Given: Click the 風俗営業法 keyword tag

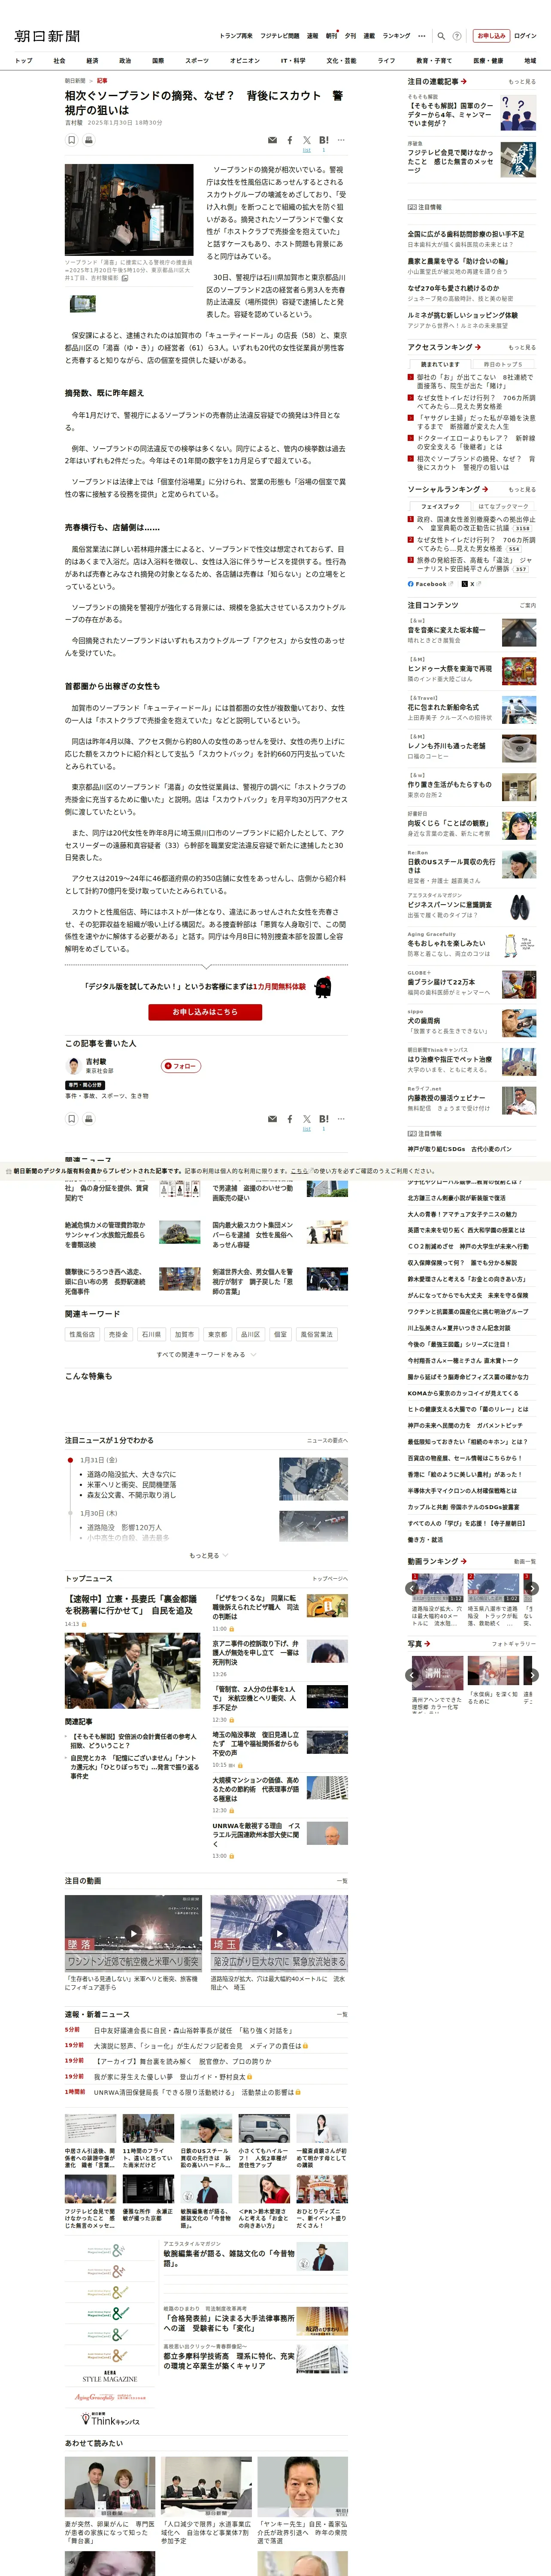Looking at the screenshot, I should (317, 1334).
